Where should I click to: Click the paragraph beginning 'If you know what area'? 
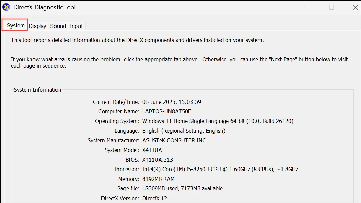tap(179, 63)
